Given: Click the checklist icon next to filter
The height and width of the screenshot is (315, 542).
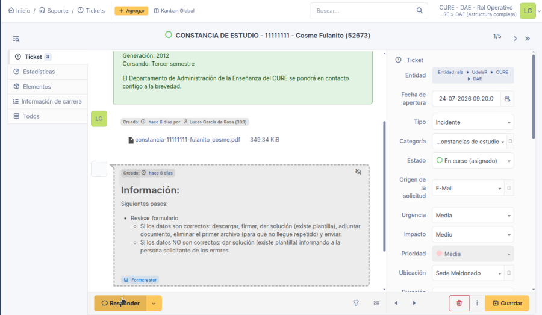Looking at the screenshot, I should click(x=376, y=303).
